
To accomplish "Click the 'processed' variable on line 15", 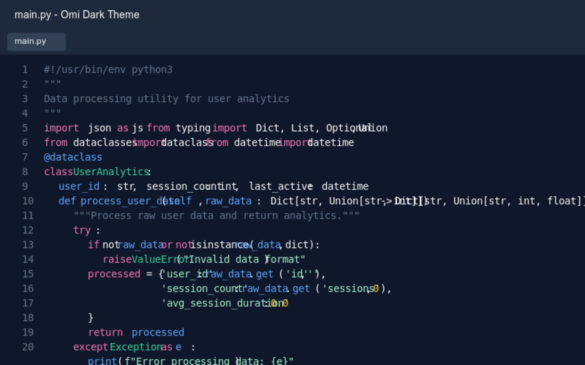I will [114, 274].
